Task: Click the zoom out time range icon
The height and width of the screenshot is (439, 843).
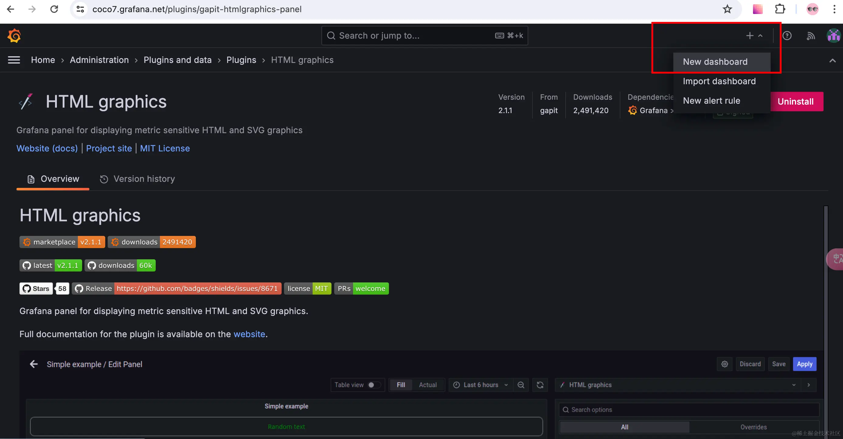Action: tap(521, 385)
